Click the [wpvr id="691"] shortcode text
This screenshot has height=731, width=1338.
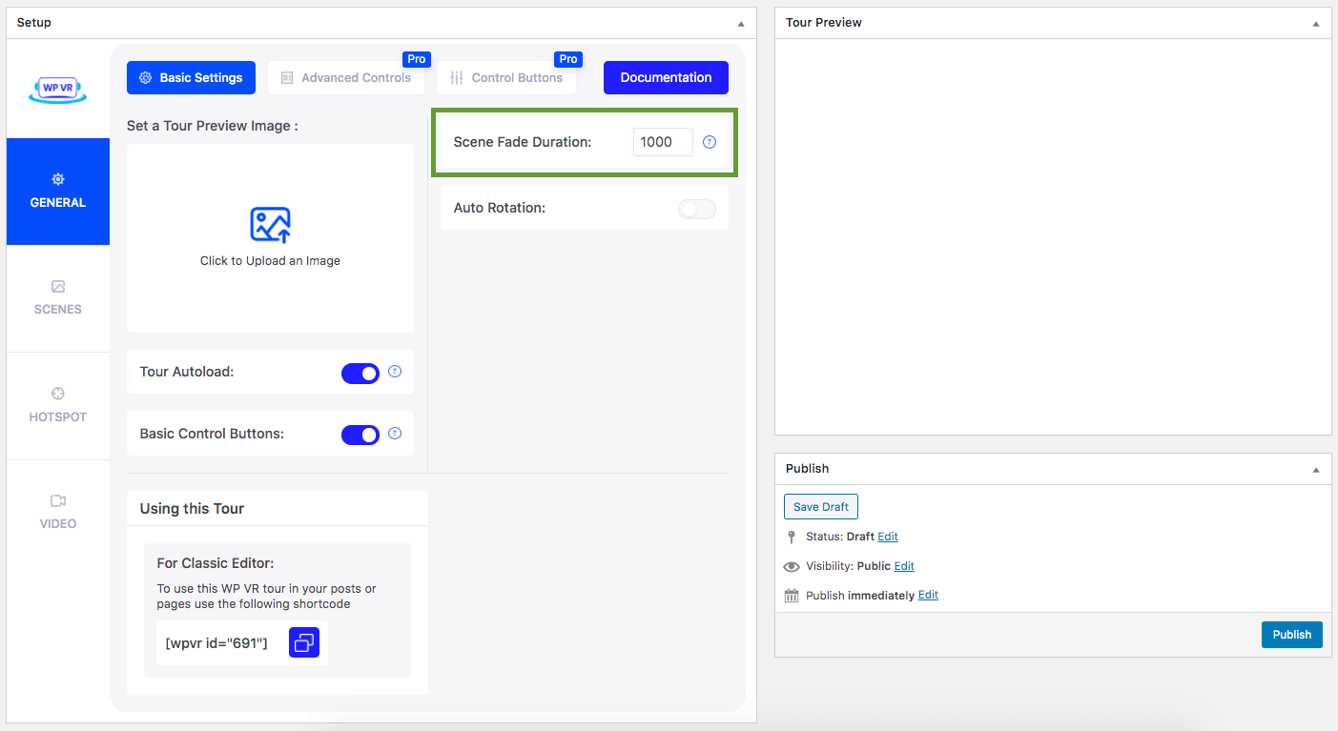point(216,643)
